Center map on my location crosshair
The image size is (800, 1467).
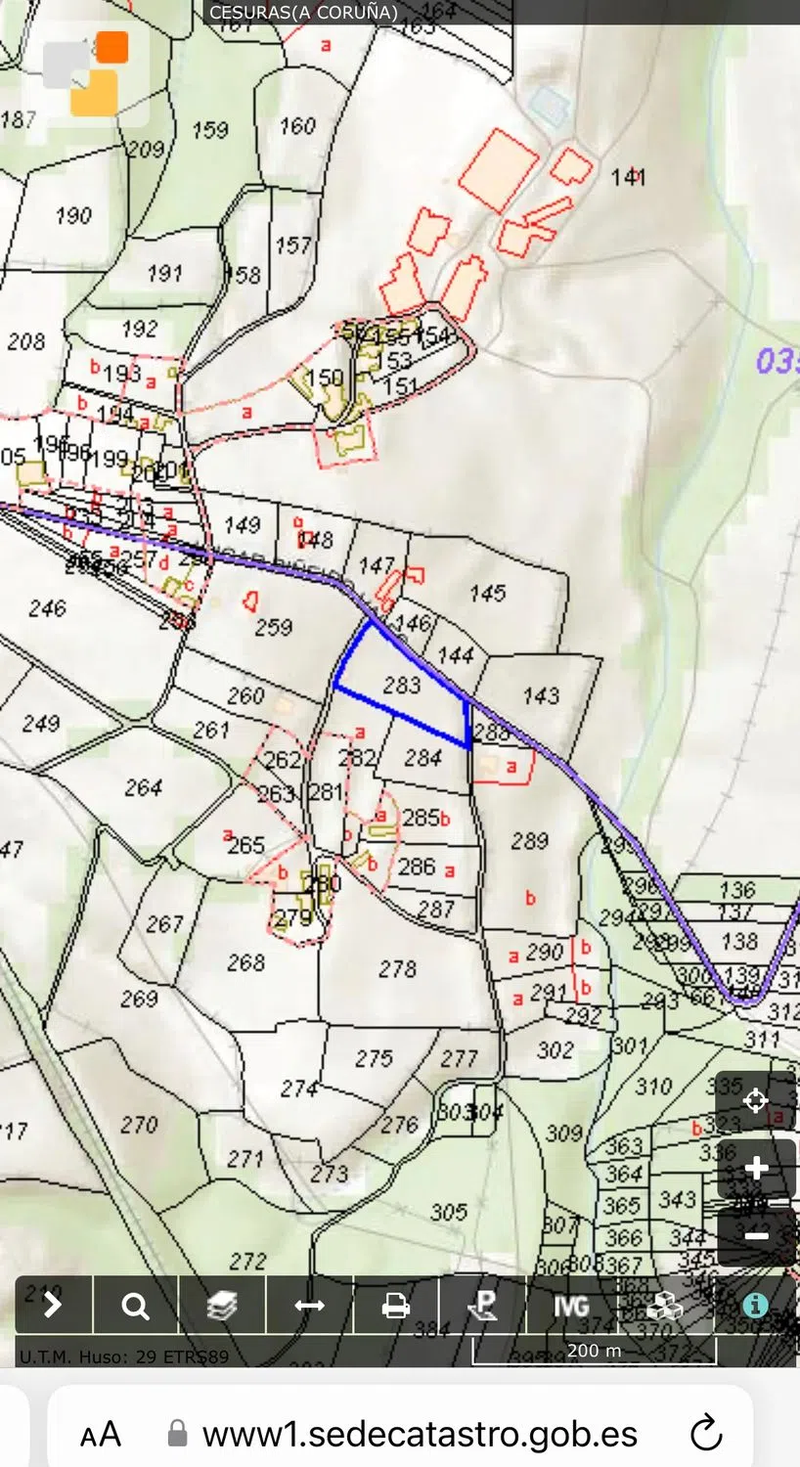point(755,1100)
